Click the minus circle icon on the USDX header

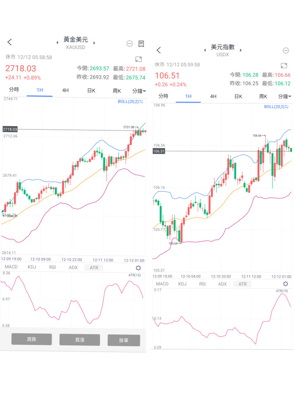(x=285, y=51)
